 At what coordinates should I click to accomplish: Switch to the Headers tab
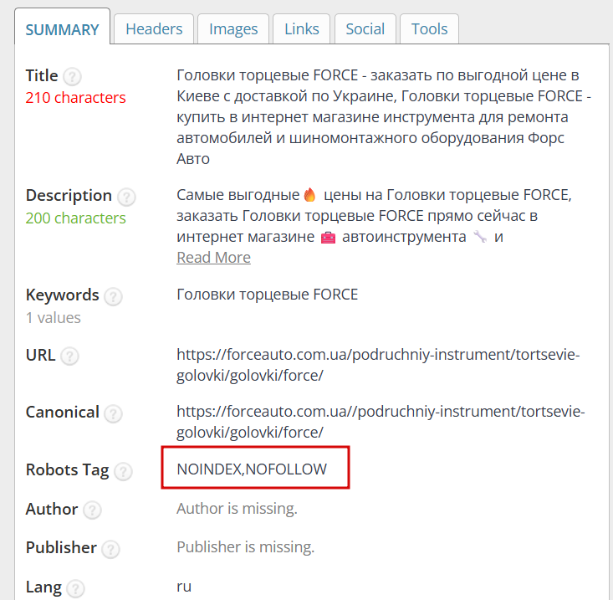pyautogui.click(x=154, y=29)
